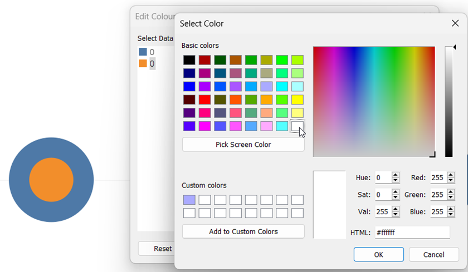Increase the Green value with up arrow
The image size is (468, 272).
pos(451,192)
